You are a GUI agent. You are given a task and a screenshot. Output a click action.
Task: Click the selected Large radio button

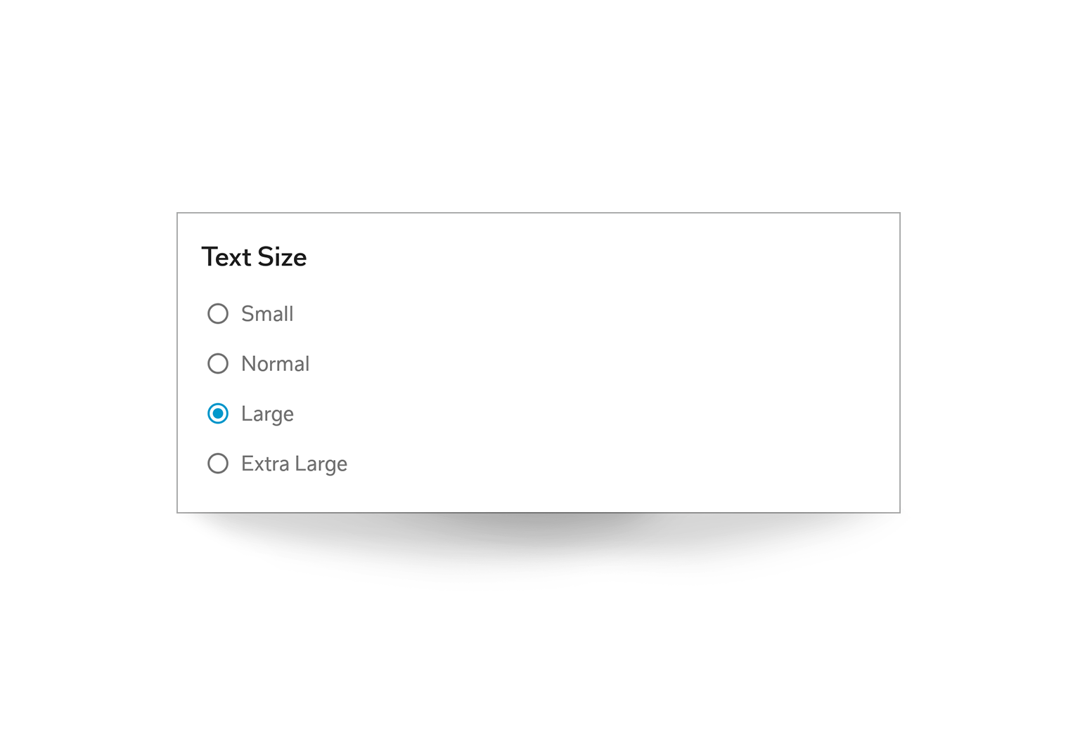(x=218, y=414)
